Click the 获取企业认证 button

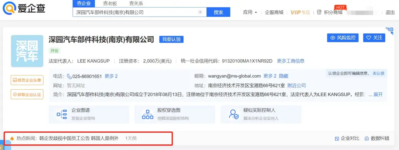(27, 94)
